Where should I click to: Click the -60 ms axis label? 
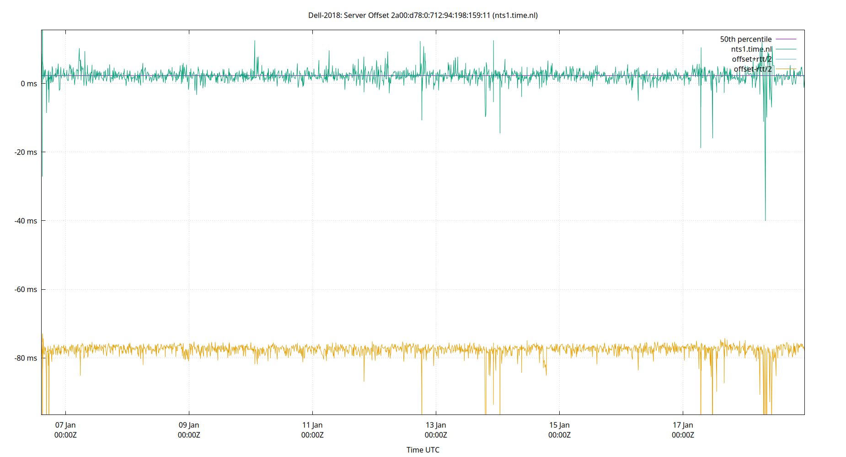(x=27, y=289)
